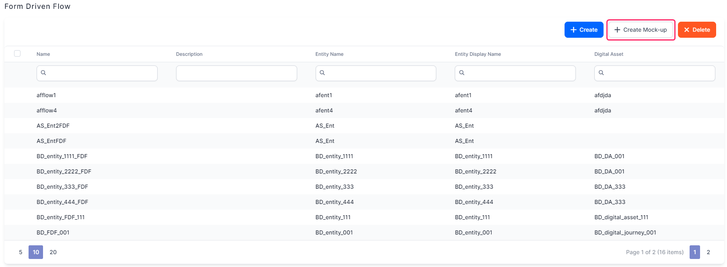
Task: Click the blue Create button
Action: point(583,30)
